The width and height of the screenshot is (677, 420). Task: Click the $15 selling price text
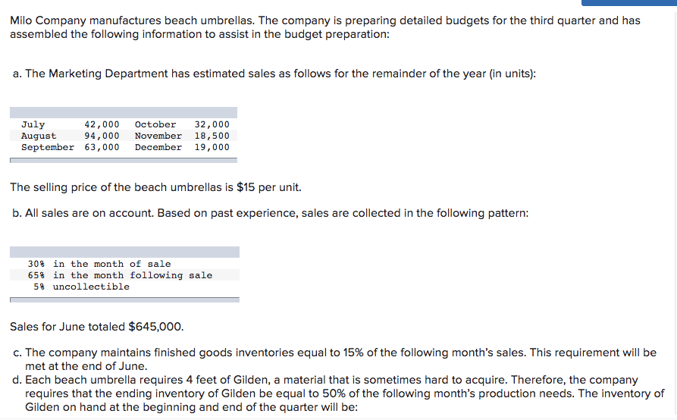[246, 187]
